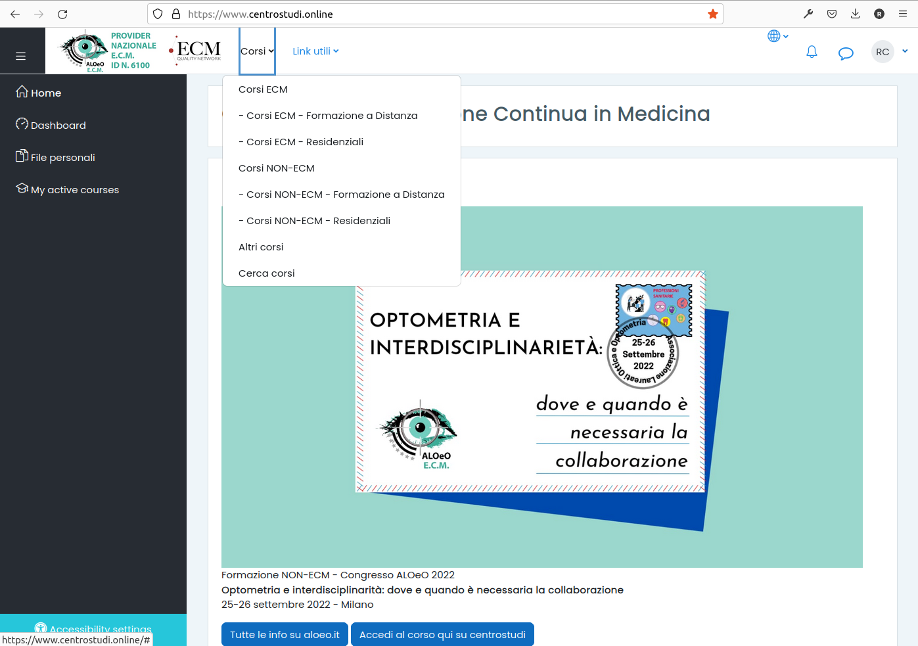Viewport: 918px width, 646px height.
Task: Reload the page with the refresh icon
Action: 62,14
